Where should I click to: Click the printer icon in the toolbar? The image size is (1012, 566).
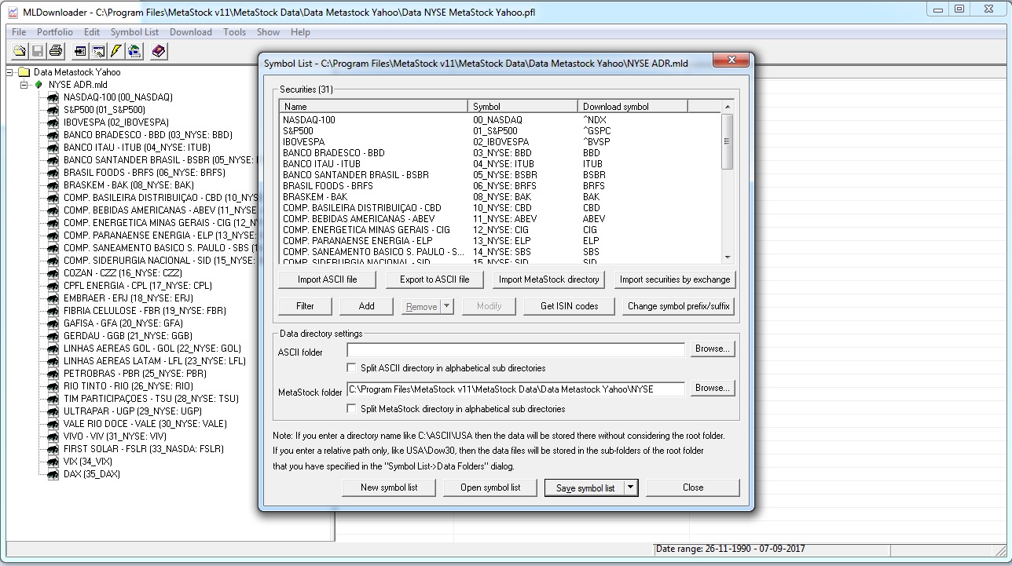[x=56, y=52]
